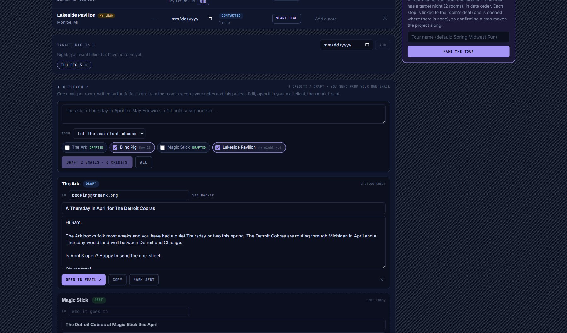Edit the booking@theark.org recipient field

coord(129,195)
